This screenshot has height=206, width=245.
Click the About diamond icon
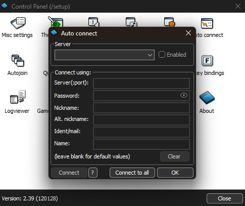point(207,98)
